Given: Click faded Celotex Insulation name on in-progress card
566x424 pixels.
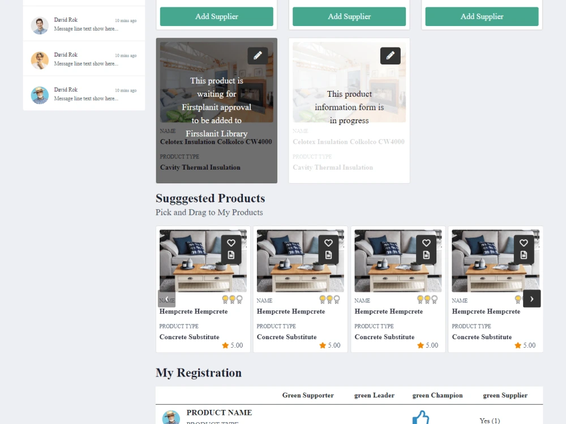Looking at the screenshot, I should click(x=349, y=142).
